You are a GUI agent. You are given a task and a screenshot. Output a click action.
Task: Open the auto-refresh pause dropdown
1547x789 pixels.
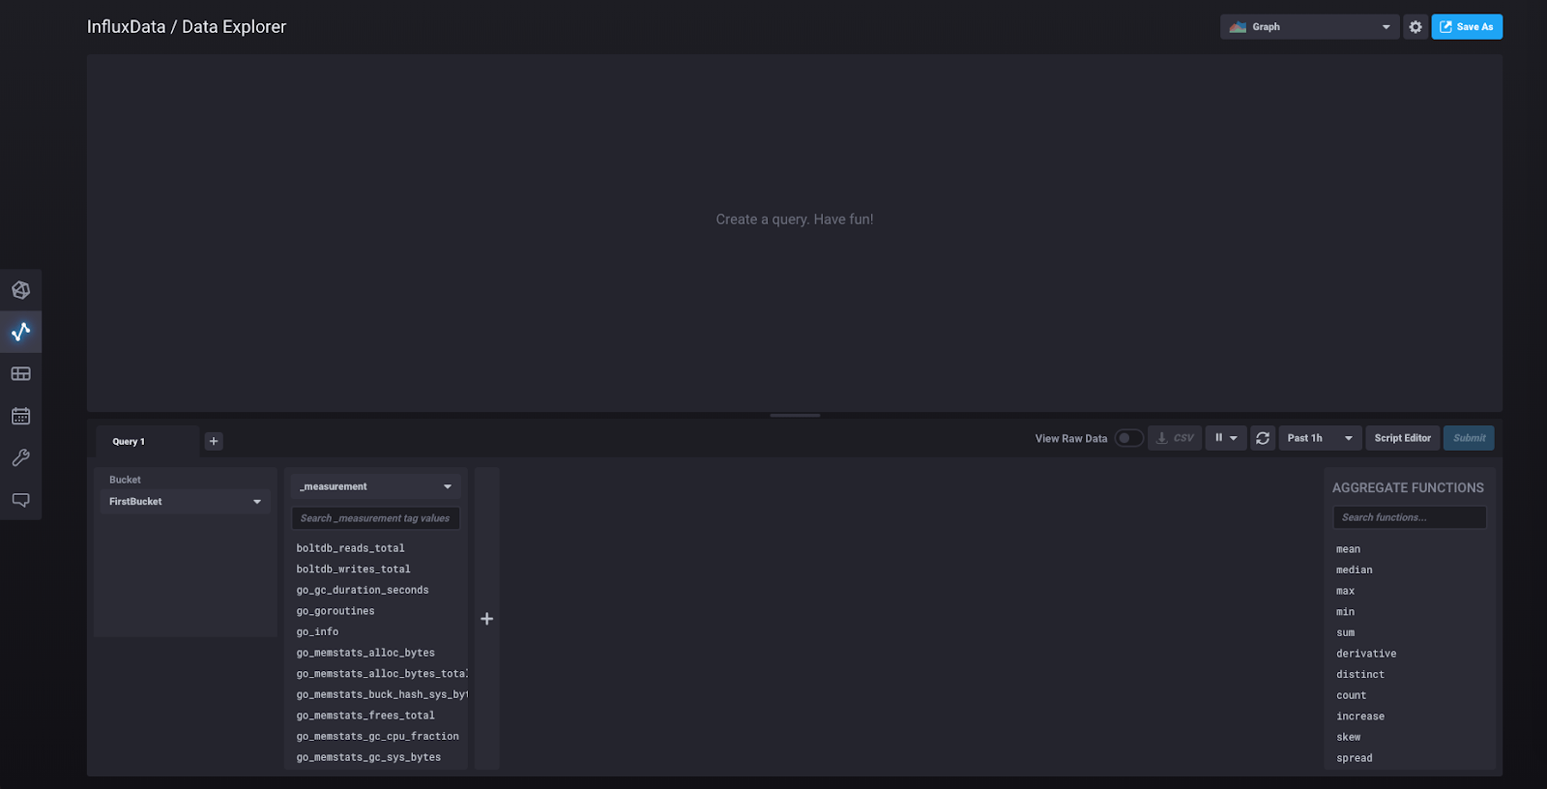(1226, 438)
